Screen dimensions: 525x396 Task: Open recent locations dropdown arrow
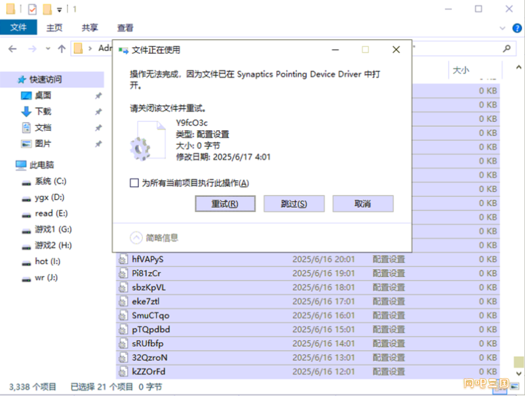[x=48, y=48]
